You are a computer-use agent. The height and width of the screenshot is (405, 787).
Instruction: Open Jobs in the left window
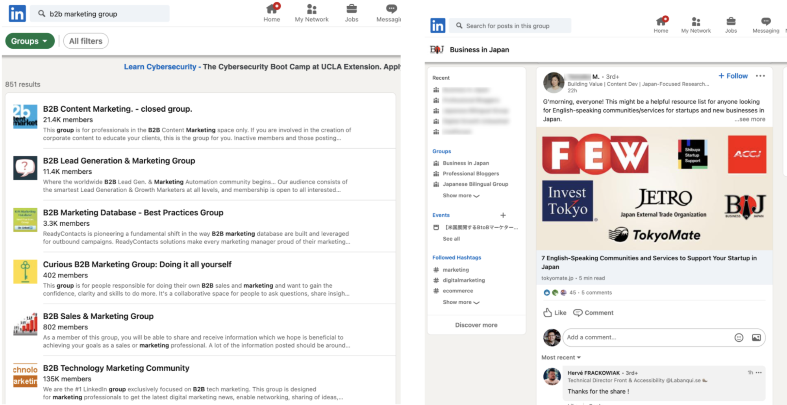point(352,14)
